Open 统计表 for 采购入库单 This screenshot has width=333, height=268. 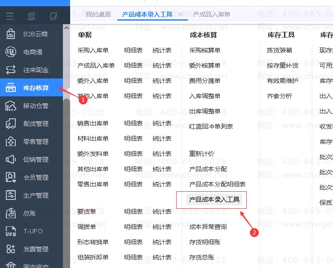(x=162, y=50)
